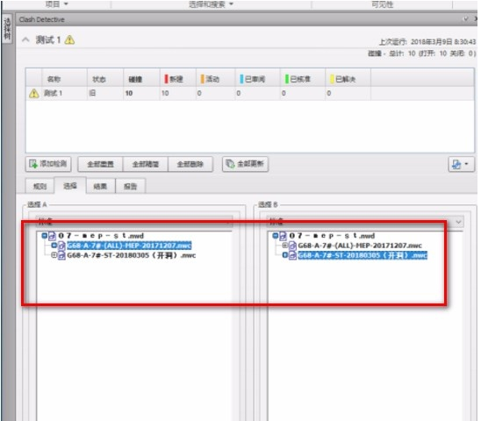
Task: Click the 添加检测 add test button
Action: tap(48, 164)
